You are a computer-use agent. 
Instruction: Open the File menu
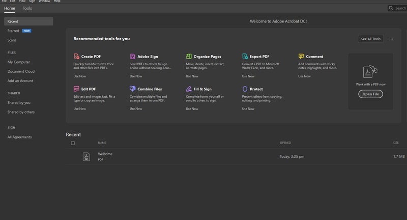[x=4, y=2]
